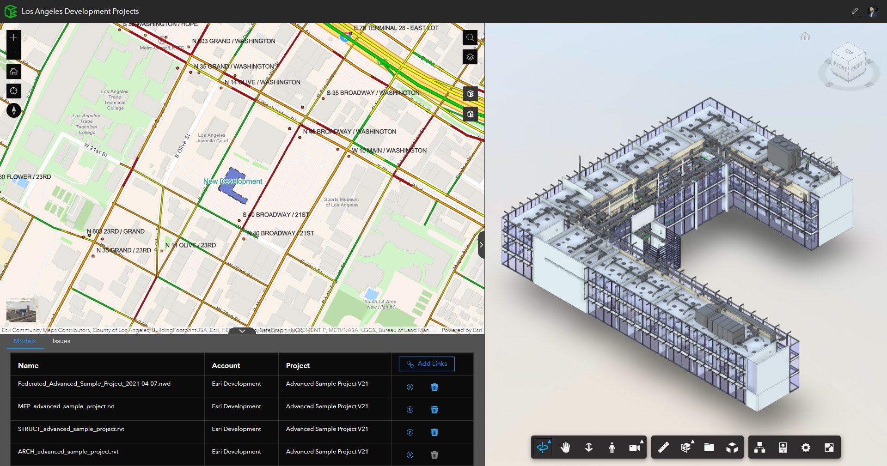View the MEP_advanced_sample_project model
Screen dimensions: 887x466
coord(410,410)
